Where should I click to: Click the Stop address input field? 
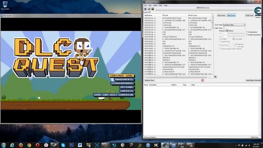coord(234,37)
